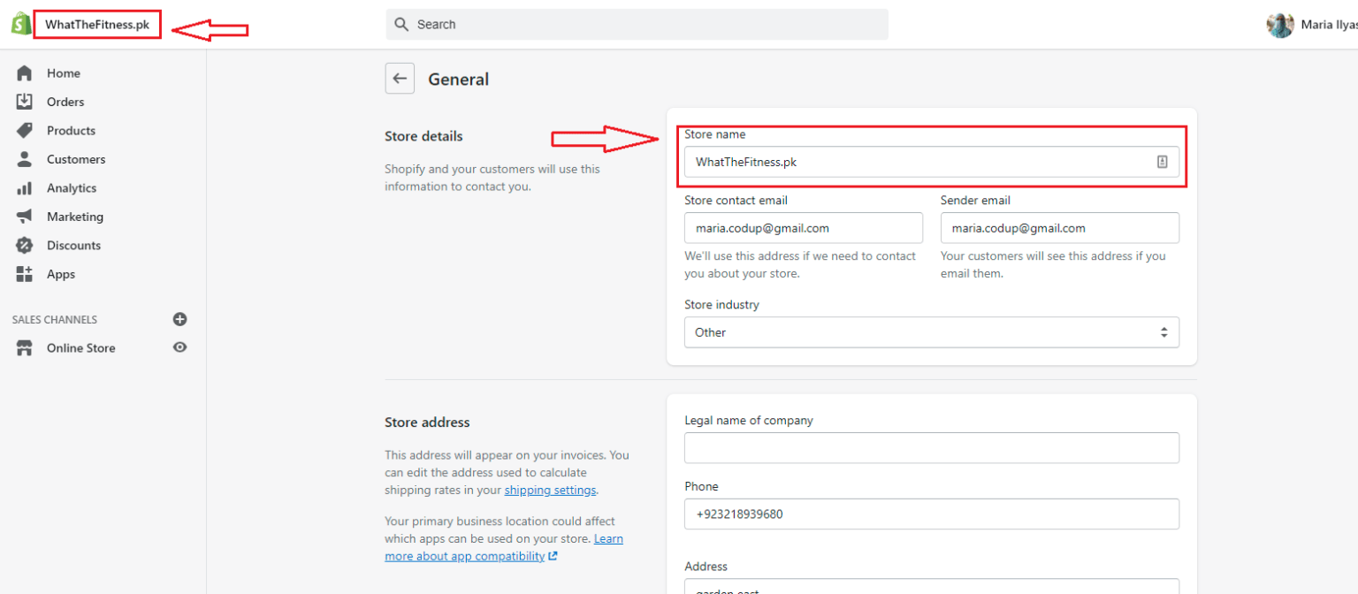This screenshot has height=594, width=1358.
Task: Click the Apps grid icon
Action: 25,274
